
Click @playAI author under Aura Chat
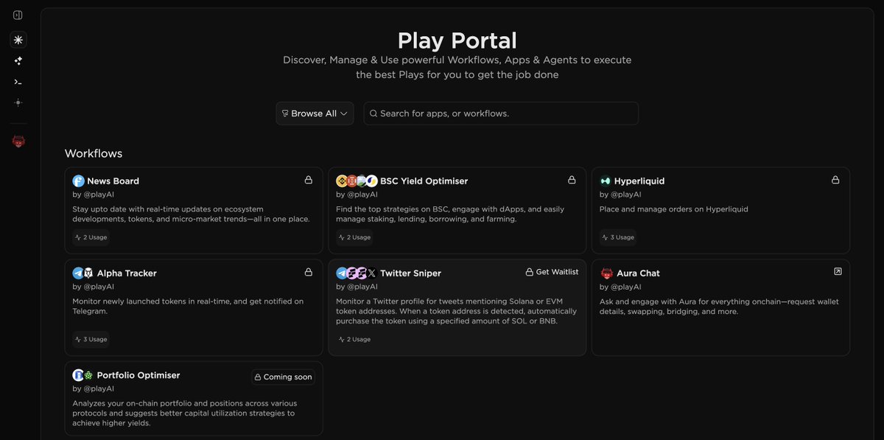click(x=625, y=287)
